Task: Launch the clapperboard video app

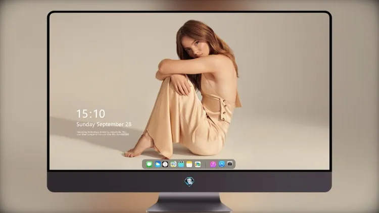Action: tap(181, 164)
